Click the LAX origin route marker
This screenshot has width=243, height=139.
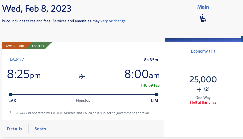(x=10, y=94)
